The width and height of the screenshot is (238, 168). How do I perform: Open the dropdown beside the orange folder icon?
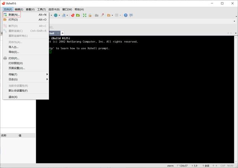pos(112,15)
